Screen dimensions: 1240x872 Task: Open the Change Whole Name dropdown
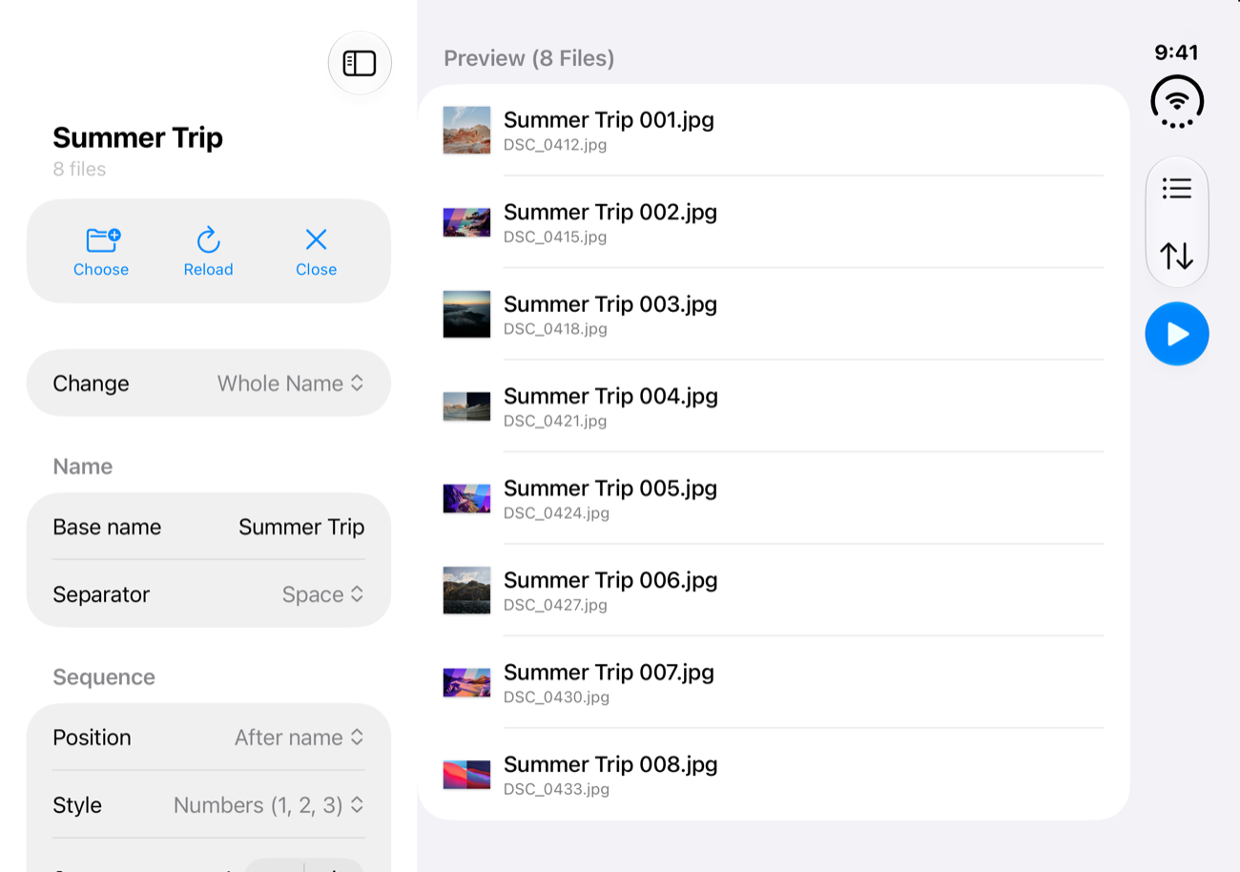(x=209, y=384)
